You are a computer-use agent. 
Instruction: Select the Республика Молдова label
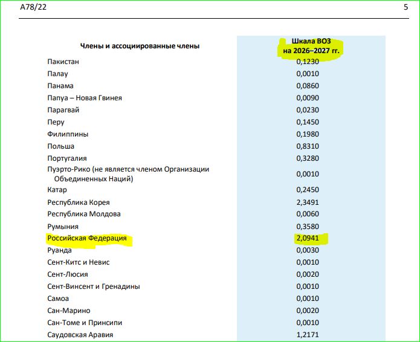(x=84, y=214)
